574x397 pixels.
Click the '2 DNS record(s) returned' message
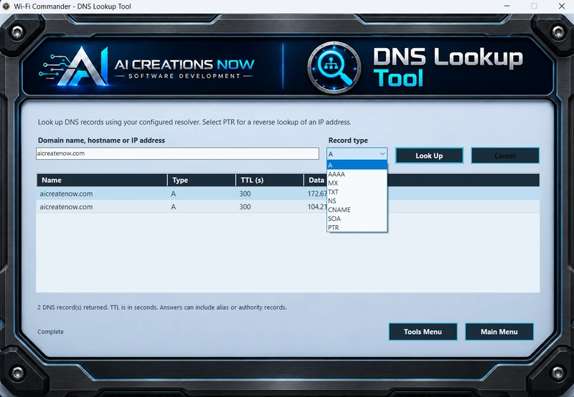point(162,307)
